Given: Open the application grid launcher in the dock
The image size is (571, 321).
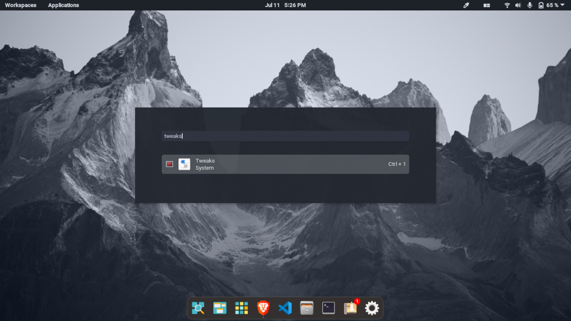Looking at the screenshot, I should pos(242,308).
